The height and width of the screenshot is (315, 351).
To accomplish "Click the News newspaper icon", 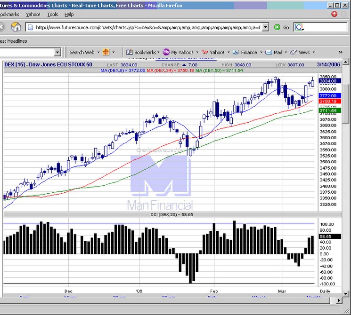I will pyautogui.click(x=293, y=52).
